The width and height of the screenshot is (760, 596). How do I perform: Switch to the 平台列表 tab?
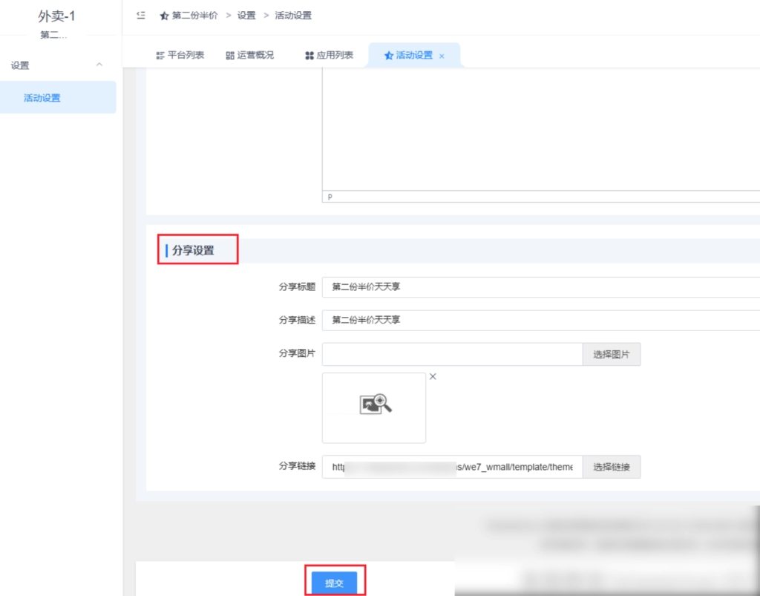(x=180, y=54)
